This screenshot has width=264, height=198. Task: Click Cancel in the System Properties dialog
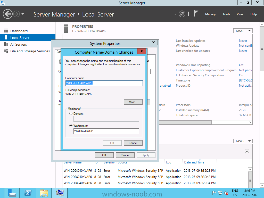[125, 155]
